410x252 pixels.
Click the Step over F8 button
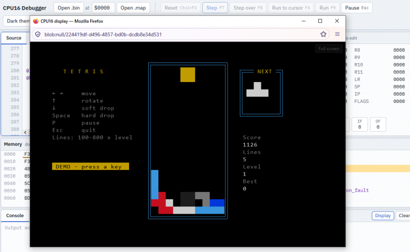click(x=248, y=8)
